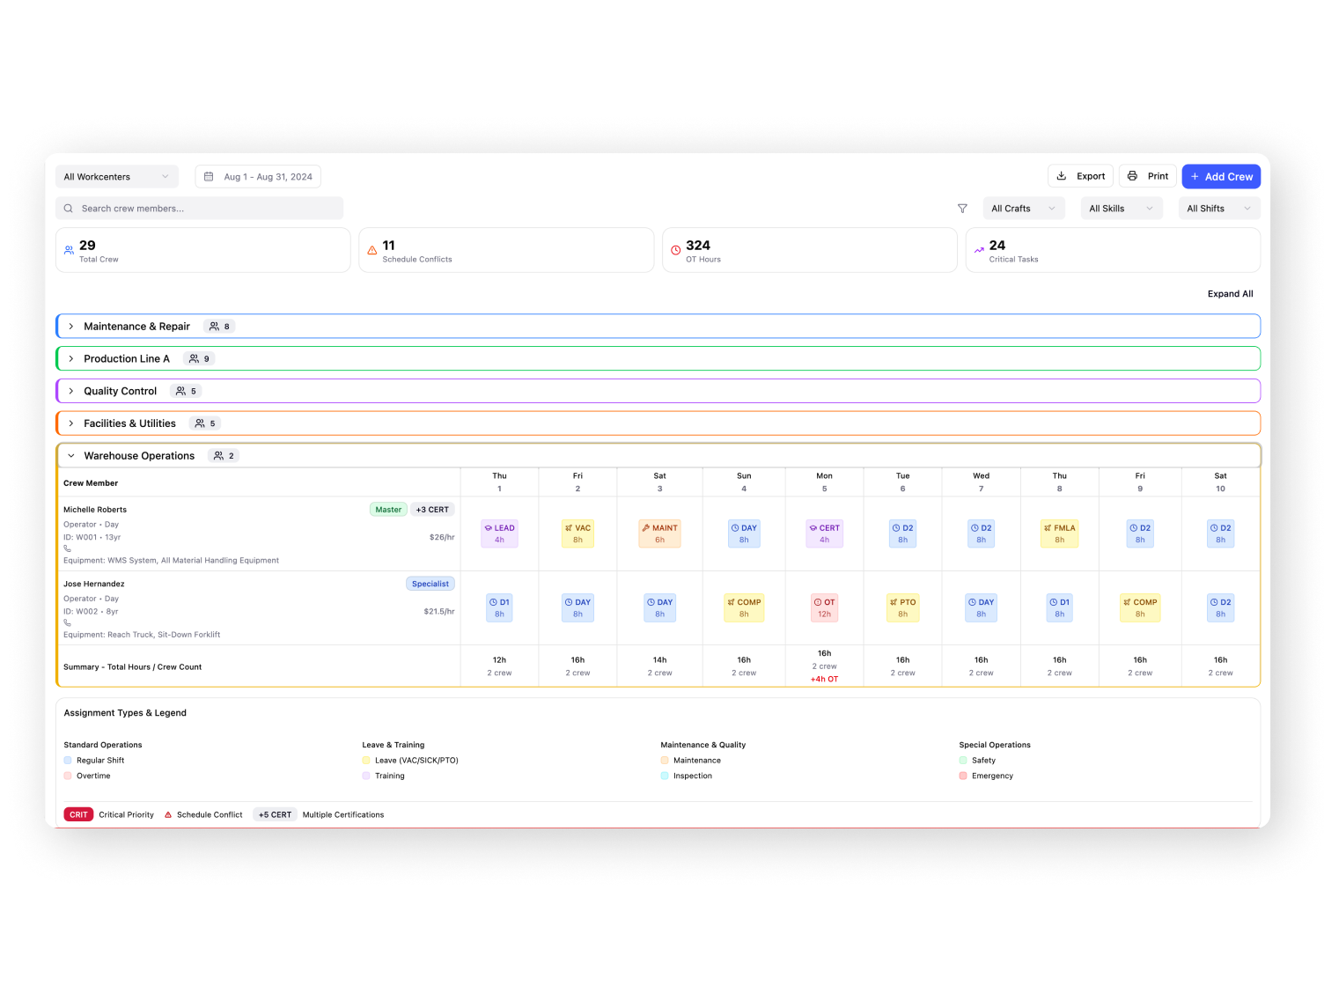Click the filter funnel icon
The width and height of the screenshot is (1324, 986).
(x=962, y=209)
